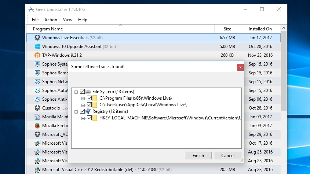Sort by Program Name column header
Screen dimensions: 310x174
(120, 29)
